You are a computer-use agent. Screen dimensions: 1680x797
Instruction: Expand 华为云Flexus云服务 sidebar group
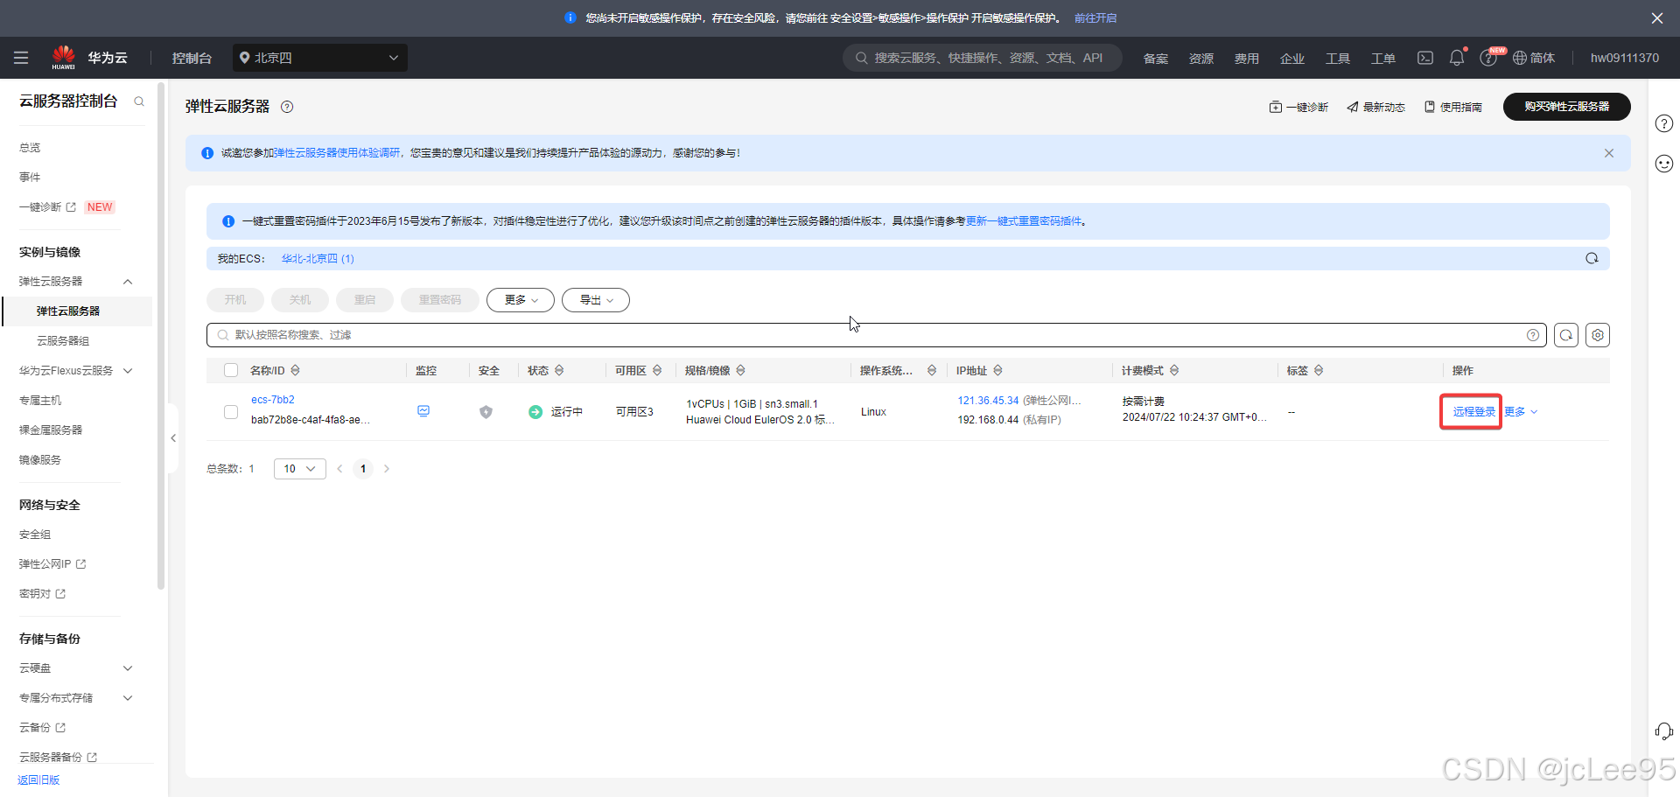pyautogui.click(x=128, y=371)
